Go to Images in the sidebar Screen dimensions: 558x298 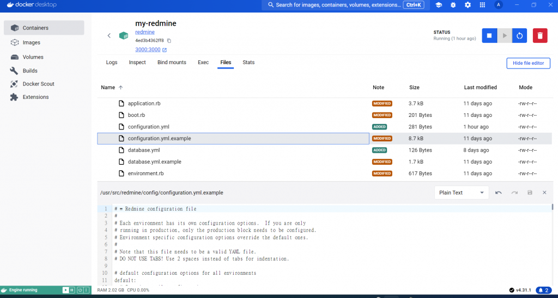coord(44,42)
